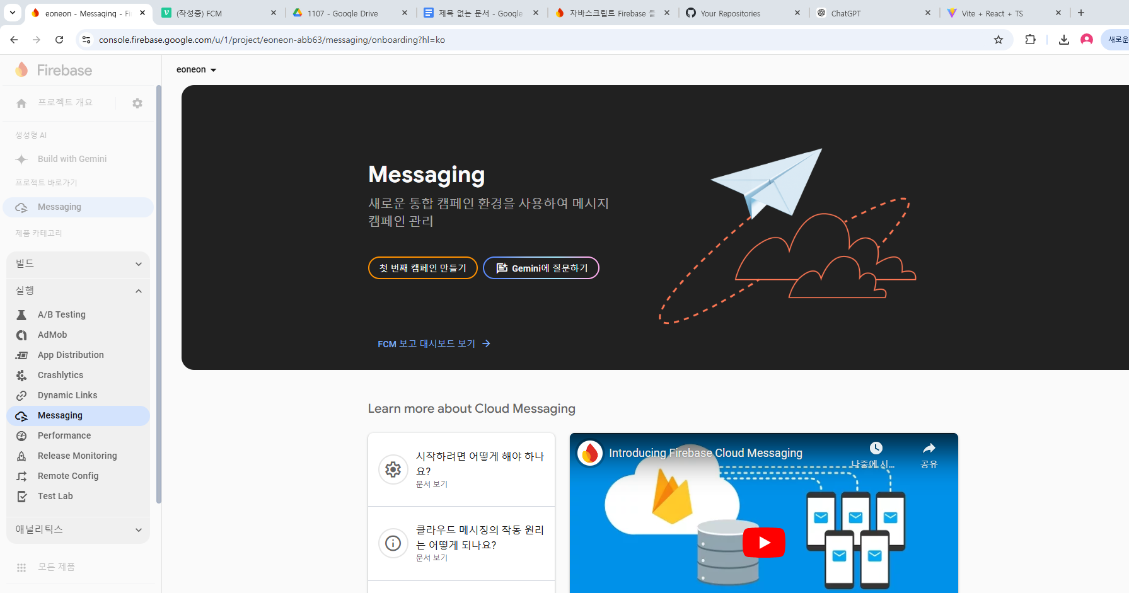
Task: Open the 자바스크립트 Firebase tab
Action: point(611,13)
